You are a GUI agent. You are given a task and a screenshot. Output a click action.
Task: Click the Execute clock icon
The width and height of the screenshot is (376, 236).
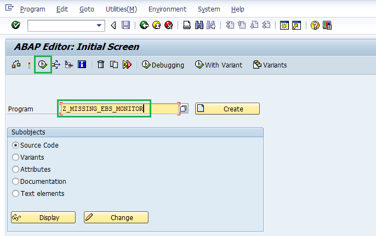coord(43,65)
